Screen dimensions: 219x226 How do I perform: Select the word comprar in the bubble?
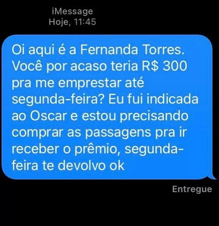pyautogui.click(x=37, y=133)
